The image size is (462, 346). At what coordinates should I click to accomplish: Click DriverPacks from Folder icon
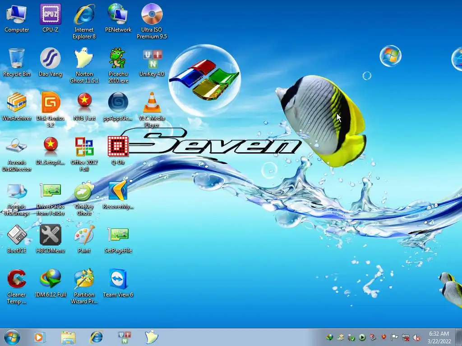click(51, 199)
